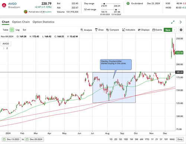Click the Broadcom AVGO logo icon

[4, 5]
